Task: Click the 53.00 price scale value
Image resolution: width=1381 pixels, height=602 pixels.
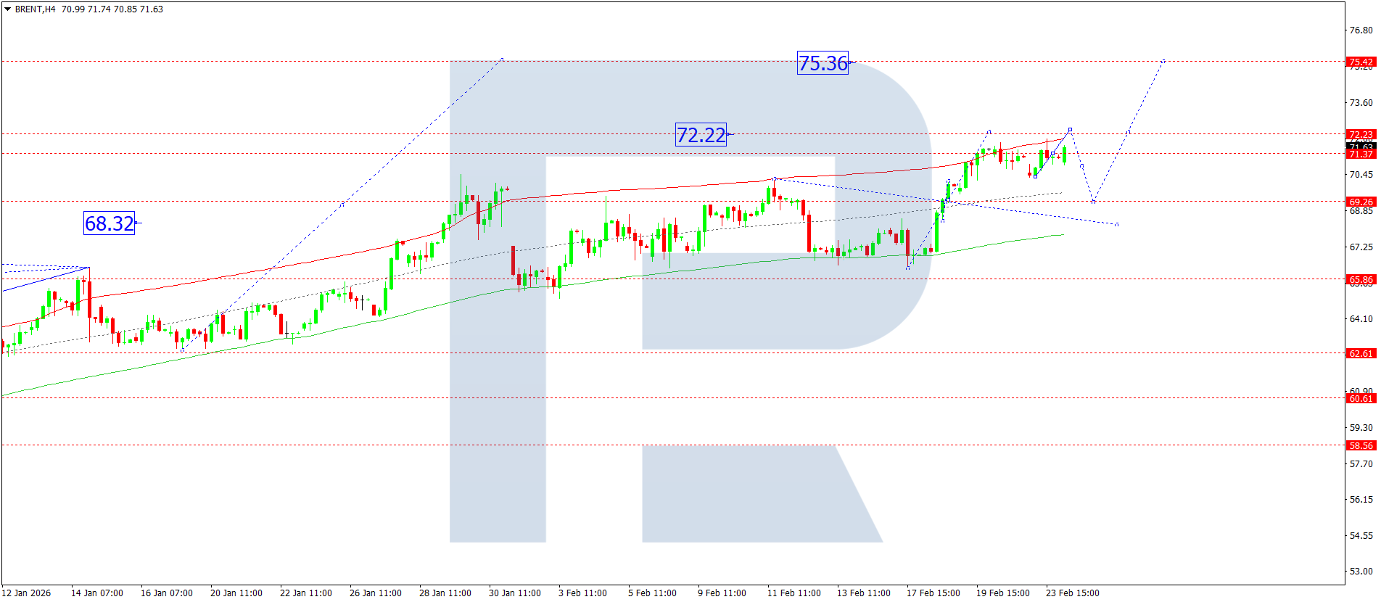Action: click(1361, 572)
